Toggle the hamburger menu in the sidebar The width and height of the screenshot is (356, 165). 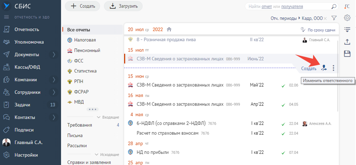pyautogui.click(x=6, y=17)
